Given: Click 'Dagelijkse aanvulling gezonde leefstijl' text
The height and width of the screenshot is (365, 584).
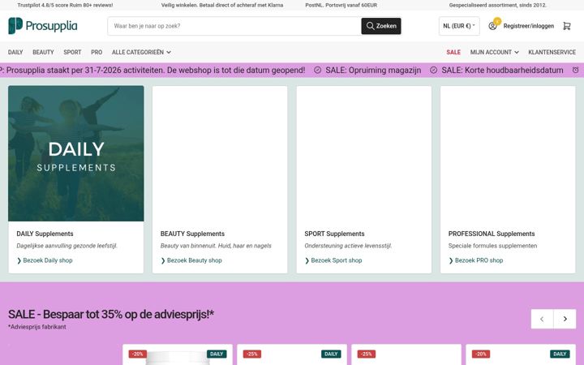Looking at the screenshot, I should point(67,246).
